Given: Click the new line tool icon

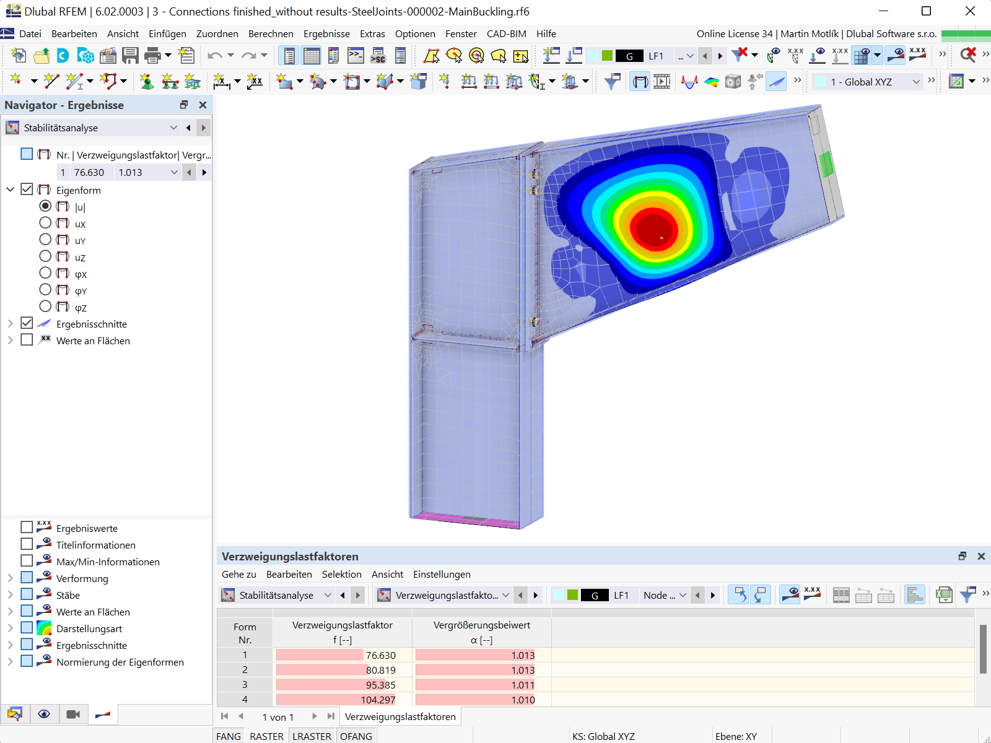Looking at the screenshot, I should (51, 81).
